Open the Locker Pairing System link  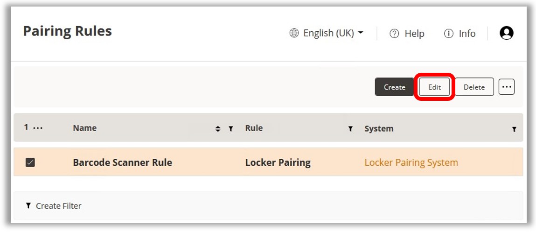point(411,162)
